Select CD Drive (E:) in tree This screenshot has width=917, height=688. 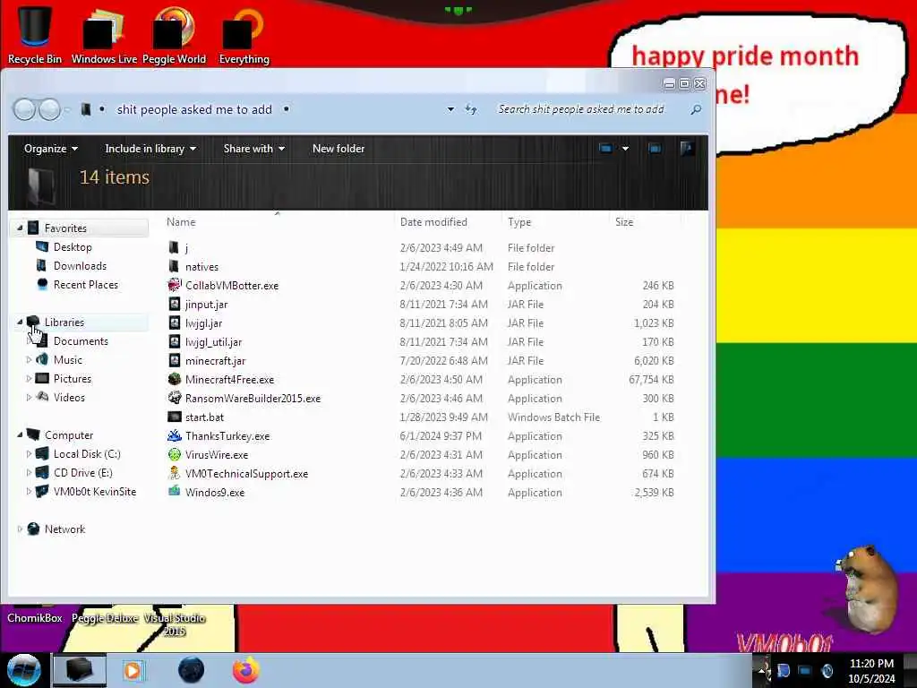point(83,473)
